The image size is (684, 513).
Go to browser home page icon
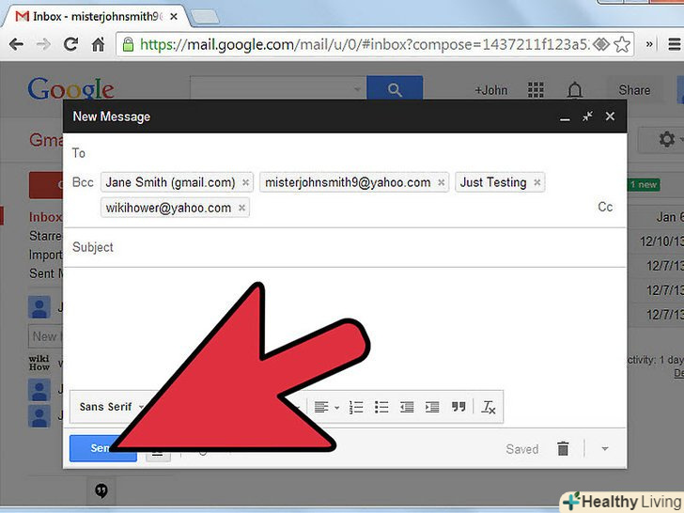(x=98, y=44)
